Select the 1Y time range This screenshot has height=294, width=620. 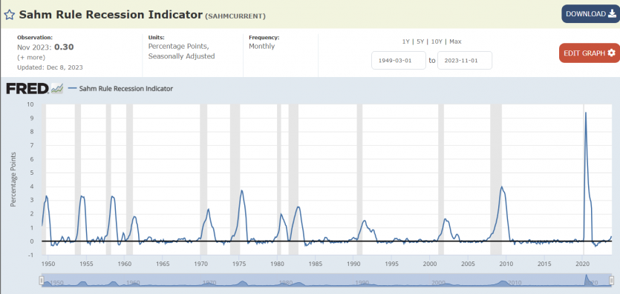(x=405, y=41)
